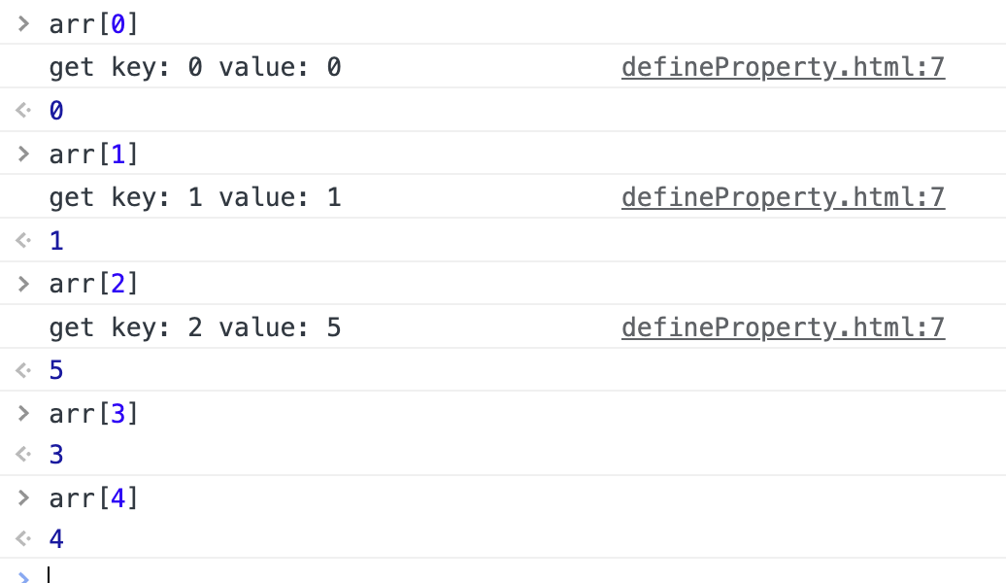Click the blue prompt caret at bottom
1006x583 pixels.
point(25,575)
